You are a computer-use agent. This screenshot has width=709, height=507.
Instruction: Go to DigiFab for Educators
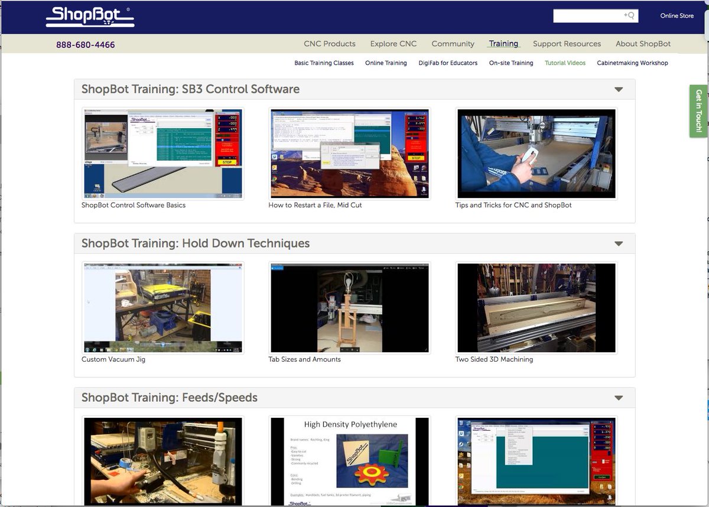448,63
